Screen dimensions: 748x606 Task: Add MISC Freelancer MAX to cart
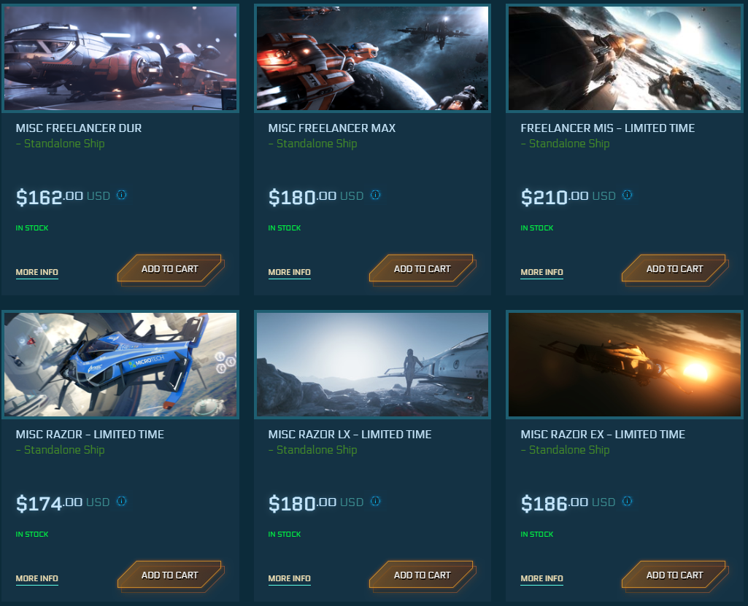click(x=423, y=269)
